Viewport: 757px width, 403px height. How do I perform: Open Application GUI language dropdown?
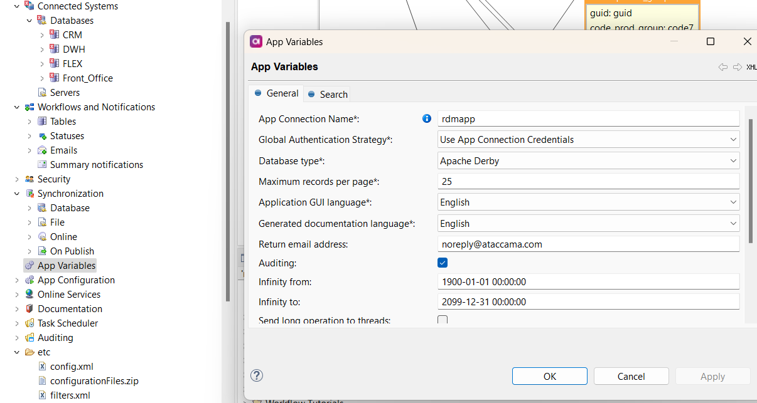pyautogui.click(x=733, y=202)
